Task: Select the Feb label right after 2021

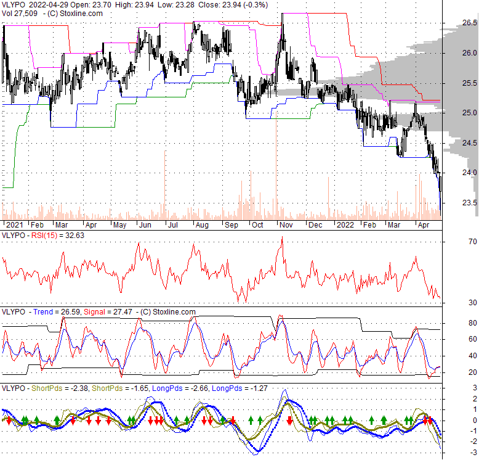Action: point(38,225)
